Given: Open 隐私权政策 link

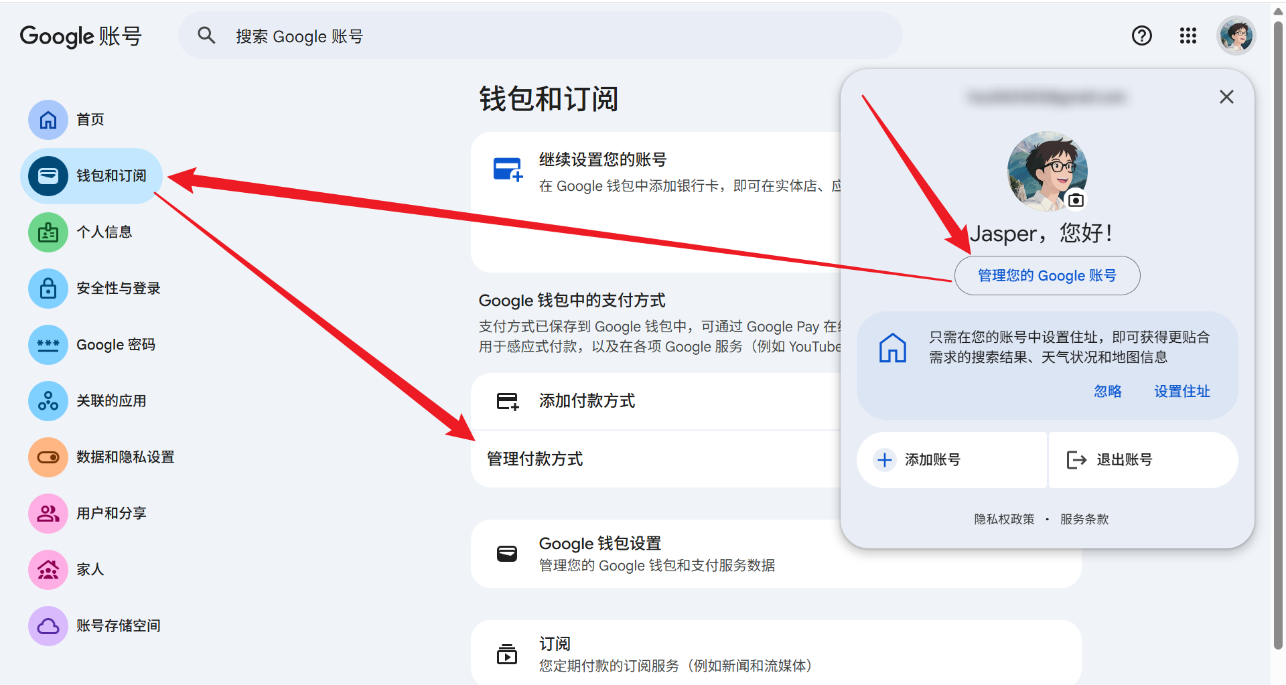Looking at the screenshot, I should [x=1004, y=519].
